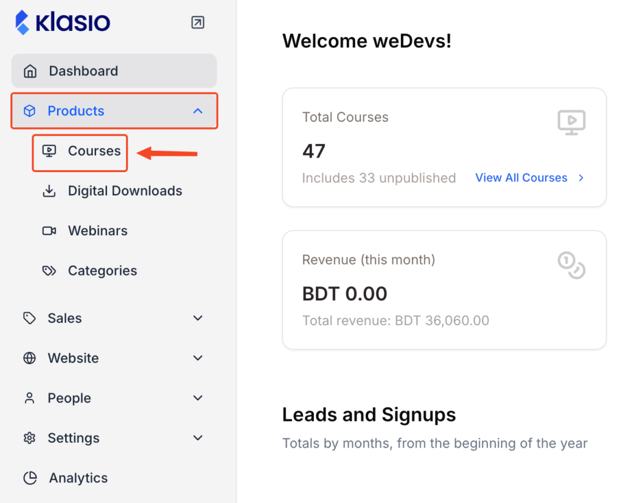This screenshot has width=623, height=503.
Task: Open Digital Downloads submenu item
Action: tap(125, 191)
